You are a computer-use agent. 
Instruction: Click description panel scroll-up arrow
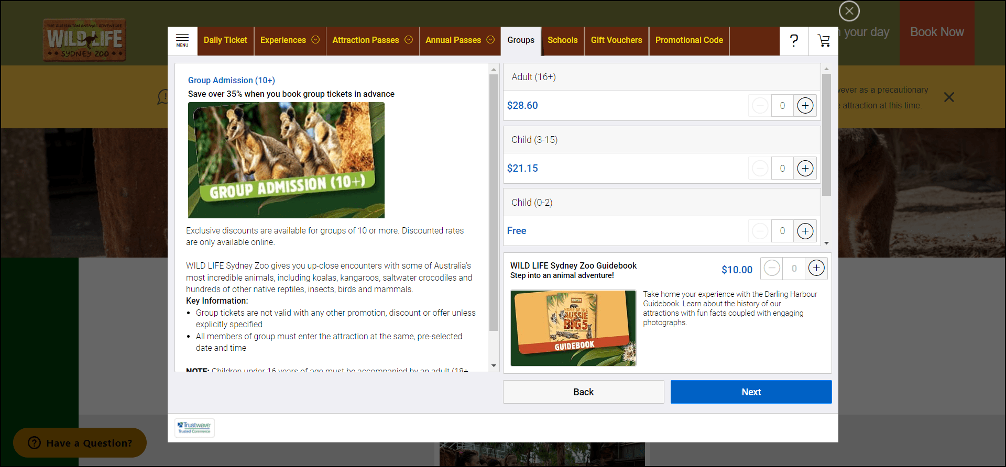[494, 69]
